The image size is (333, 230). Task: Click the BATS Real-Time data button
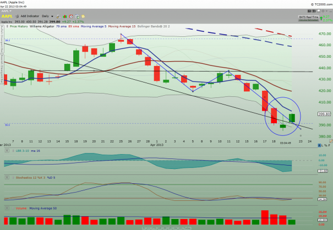(x=309, y=18)
